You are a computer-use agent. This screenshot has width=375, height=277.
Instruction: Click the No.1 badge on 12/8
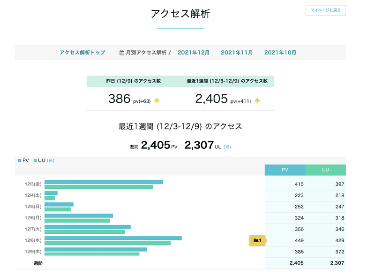257,240
